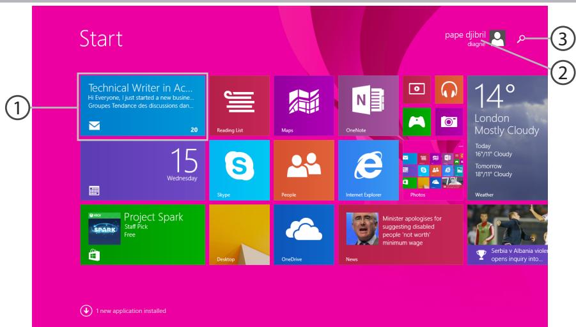Open the Desktop tile
Viewport: 576px width, 327px height.
pyautogui.click(x=239, y=235)
